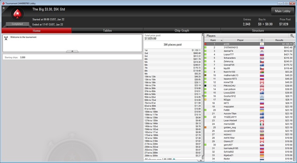Open the player search magnifier icon
This screenshot has width=297, height=163.
click(x=292, y=35)
